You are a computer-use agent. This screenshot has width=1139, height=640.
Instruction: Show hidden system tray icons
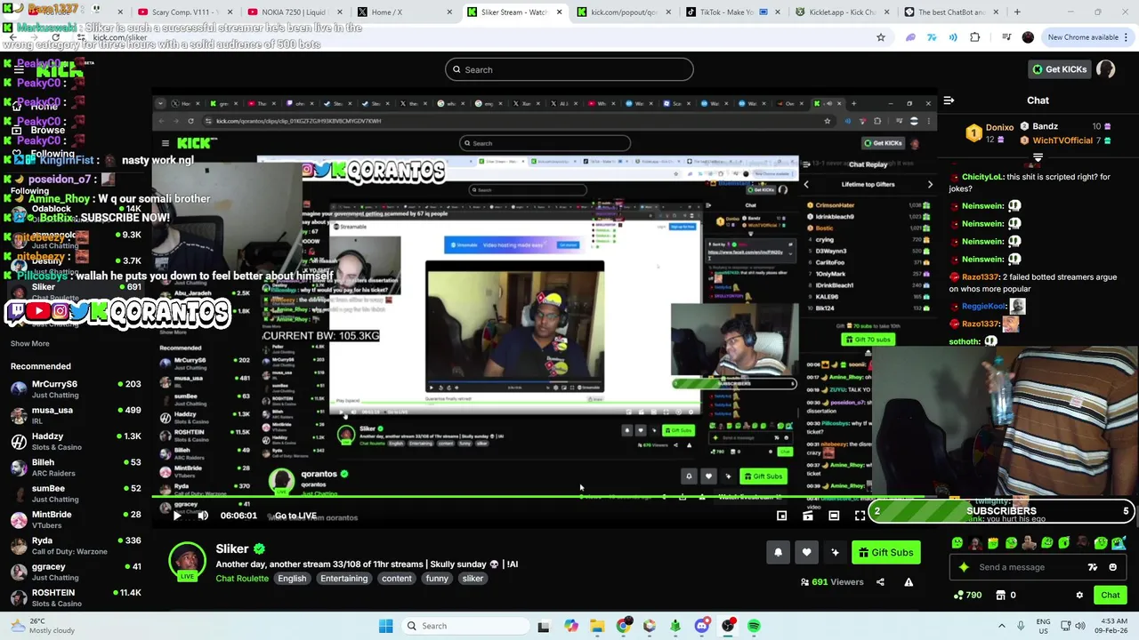pos(1002,626)
